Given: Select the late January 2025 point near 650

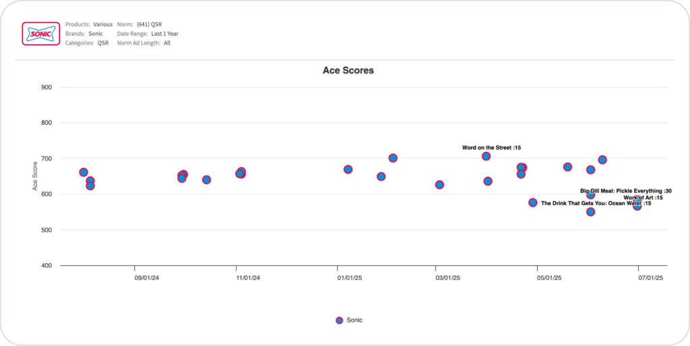Looking at the screenshot, I should coord(381,177).
